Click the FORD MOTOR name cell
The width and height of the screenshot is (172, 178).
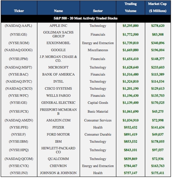[x=58, y=134]
